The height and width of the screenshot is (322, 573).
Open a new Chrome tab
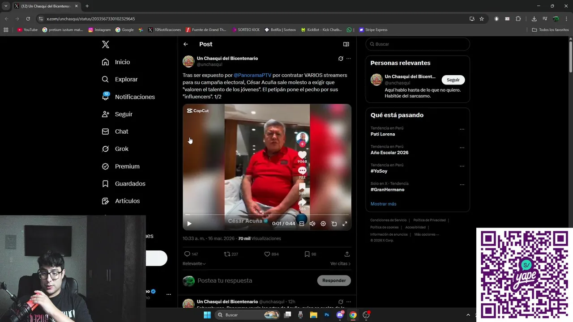coord(87,6)
